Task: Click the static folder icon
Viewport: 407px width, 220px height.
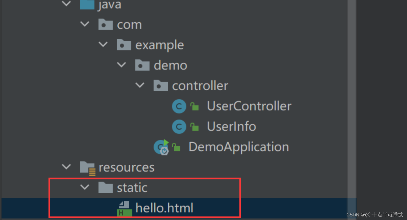Action: 105,188
